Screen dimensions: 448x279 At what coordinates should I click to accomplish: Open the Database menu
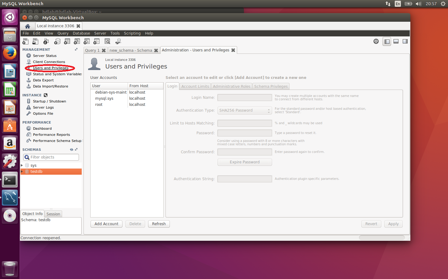[81, 33]
